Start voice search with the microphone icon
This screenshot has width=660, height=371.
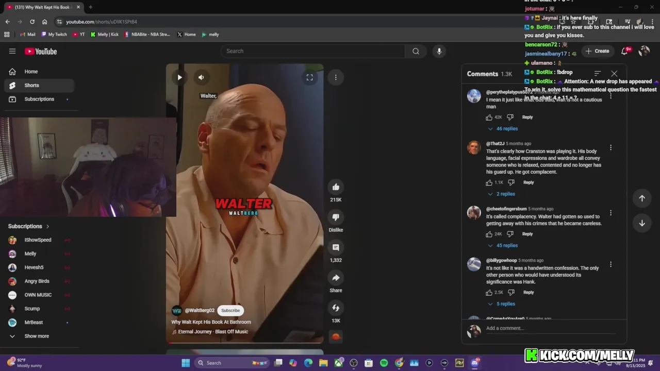pyautogui.click(x=439, y=51)
